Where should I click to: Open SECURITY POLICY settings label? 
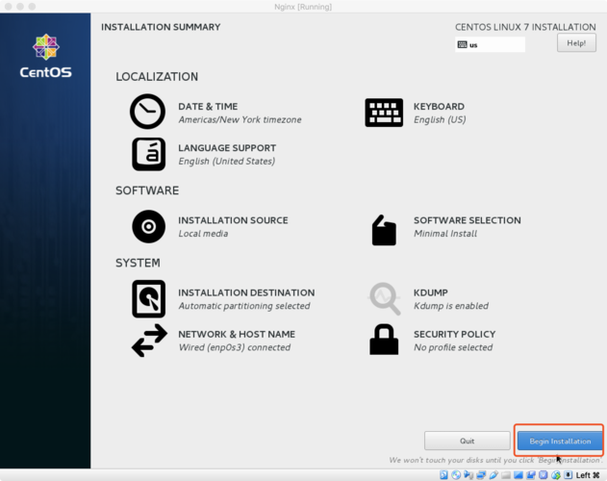454,334
